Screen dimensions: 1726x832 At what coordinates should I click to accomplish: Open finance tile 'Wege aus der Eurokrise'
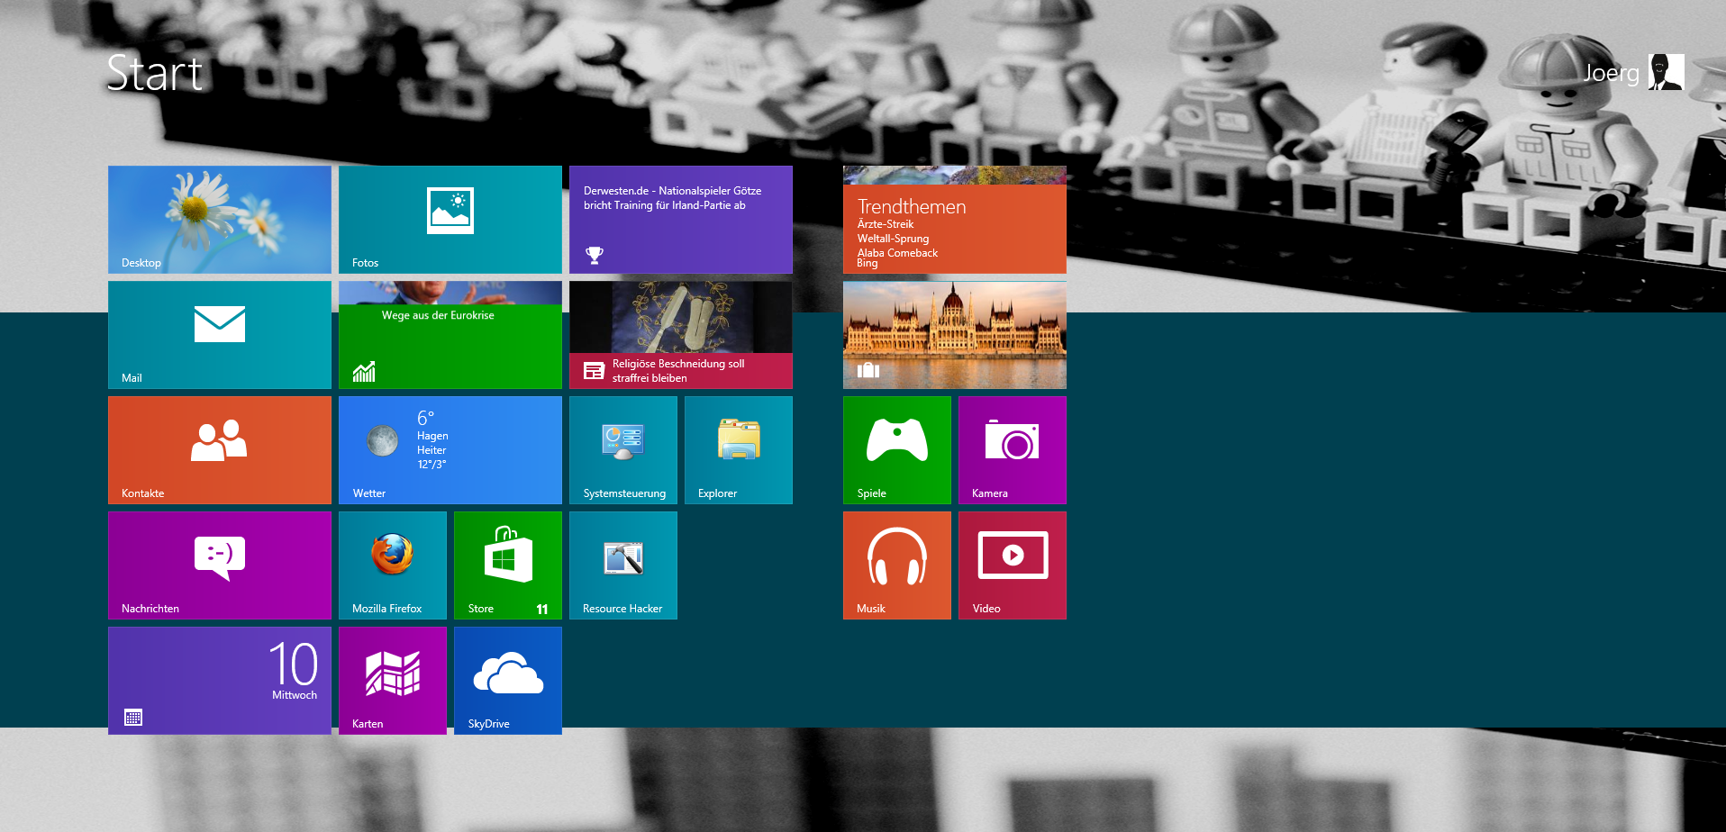coord(450,335)
